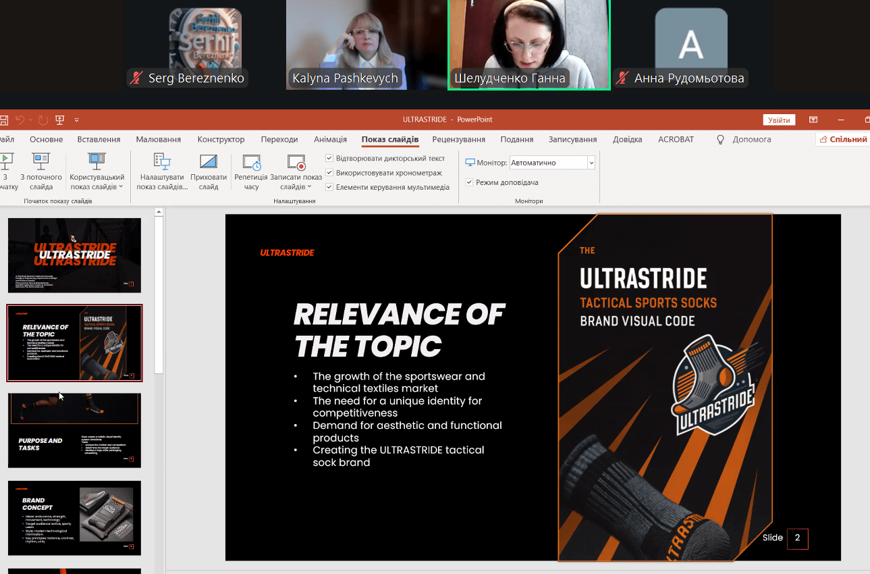Image resolution: width=870 pixels, height=574 pixels.
Task: Uncheck Відтворювати дикторський текст checkbox
Action: pyautogui.click(x=329, y=158)
